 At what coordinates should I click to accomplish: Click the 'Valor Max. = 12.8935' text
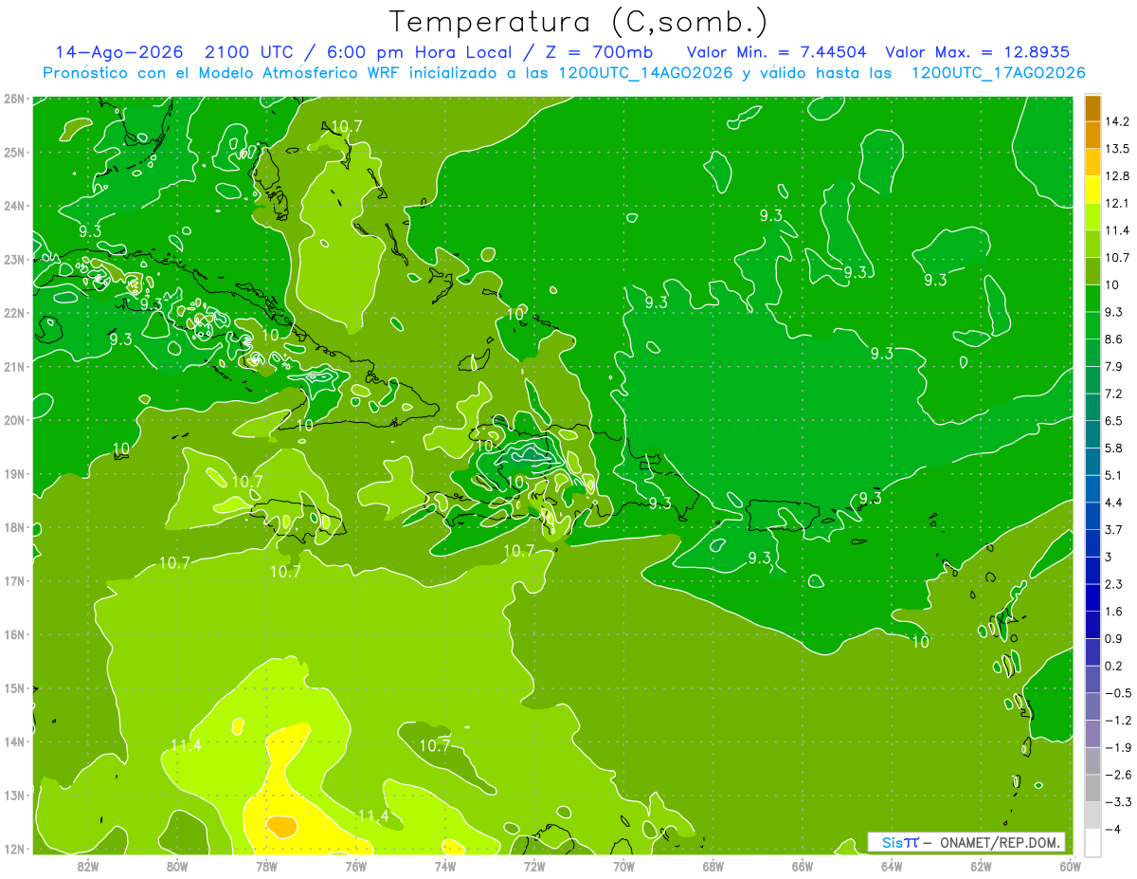[979, 52]
